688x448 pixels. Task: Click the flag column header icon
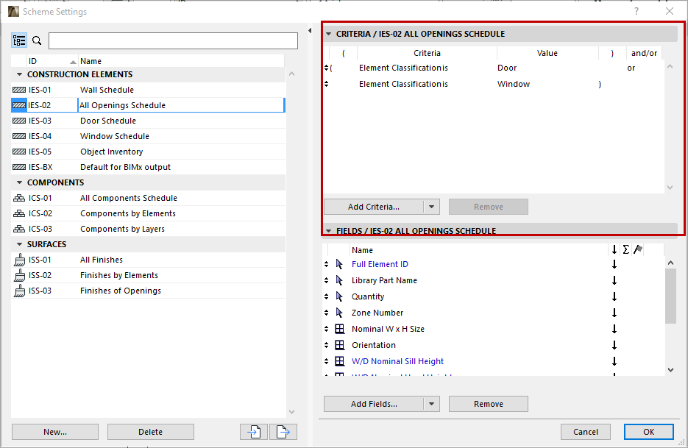click(x=638, y=249)
